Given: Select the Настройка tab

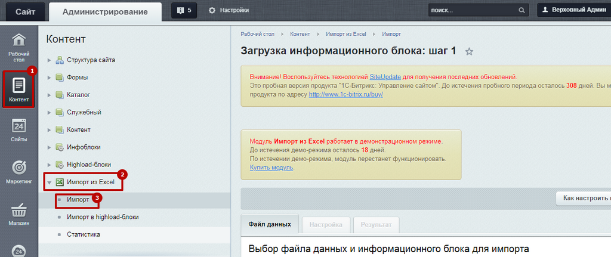Looking at the screenshot, I should pos(326,225).
